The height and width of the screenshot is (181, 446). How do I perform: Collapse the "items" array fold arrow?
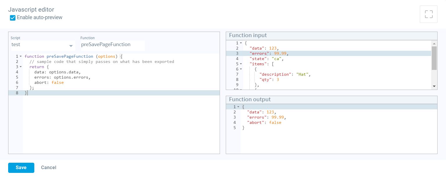point(241,64)
